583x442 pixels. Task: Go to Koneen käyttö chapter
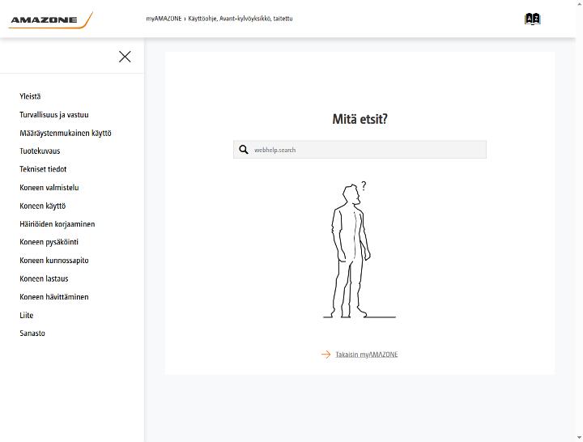pos(43,206)
